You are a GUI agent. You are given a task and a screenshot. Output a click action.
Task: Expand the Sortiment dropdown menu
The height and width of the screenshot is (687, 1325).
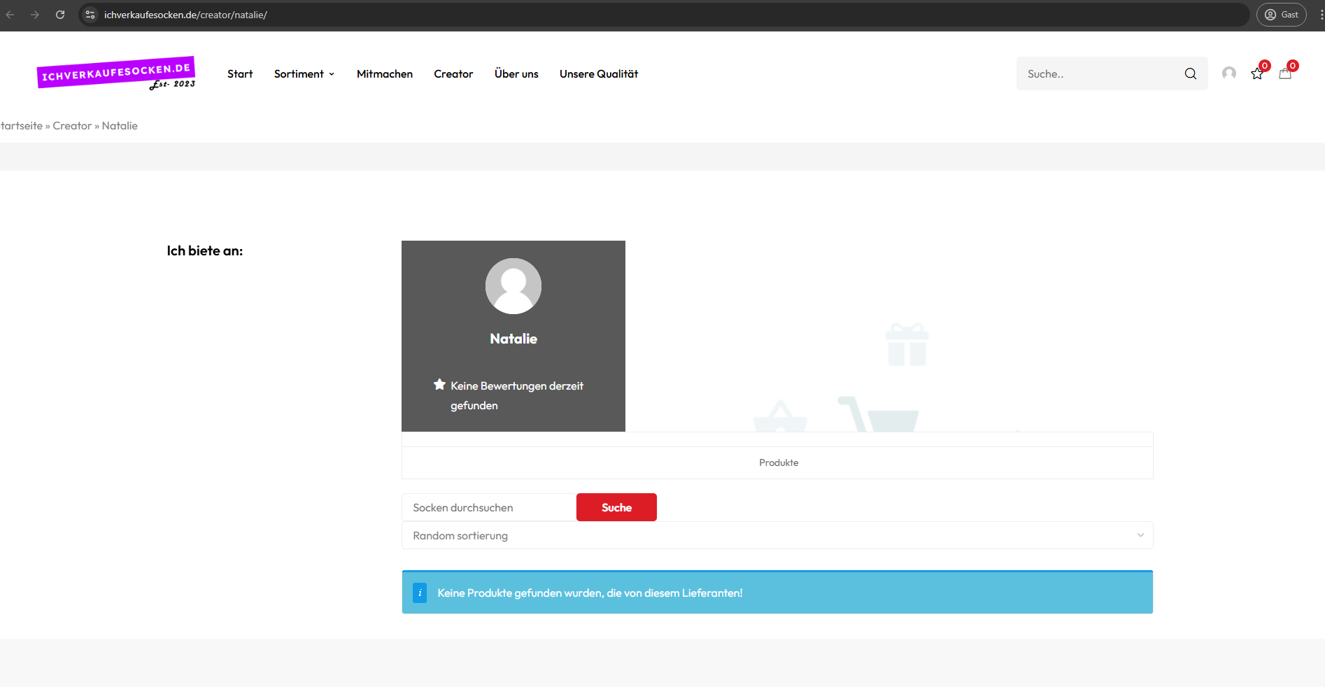[x=304, y=74]
